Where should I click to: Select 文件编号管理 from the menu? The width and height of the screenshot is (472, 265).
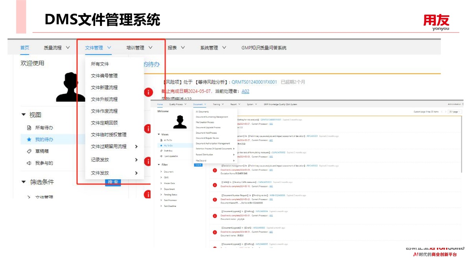coord(104,76)
